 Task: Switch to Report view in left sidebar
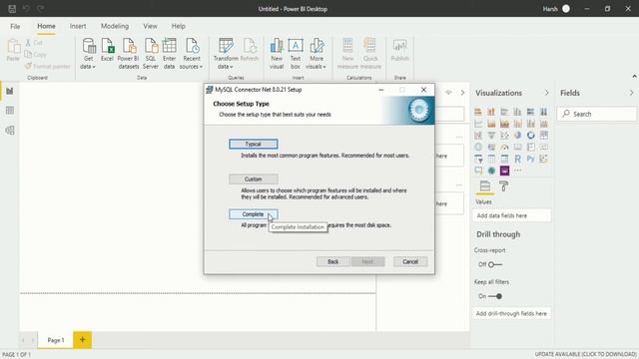10,91
